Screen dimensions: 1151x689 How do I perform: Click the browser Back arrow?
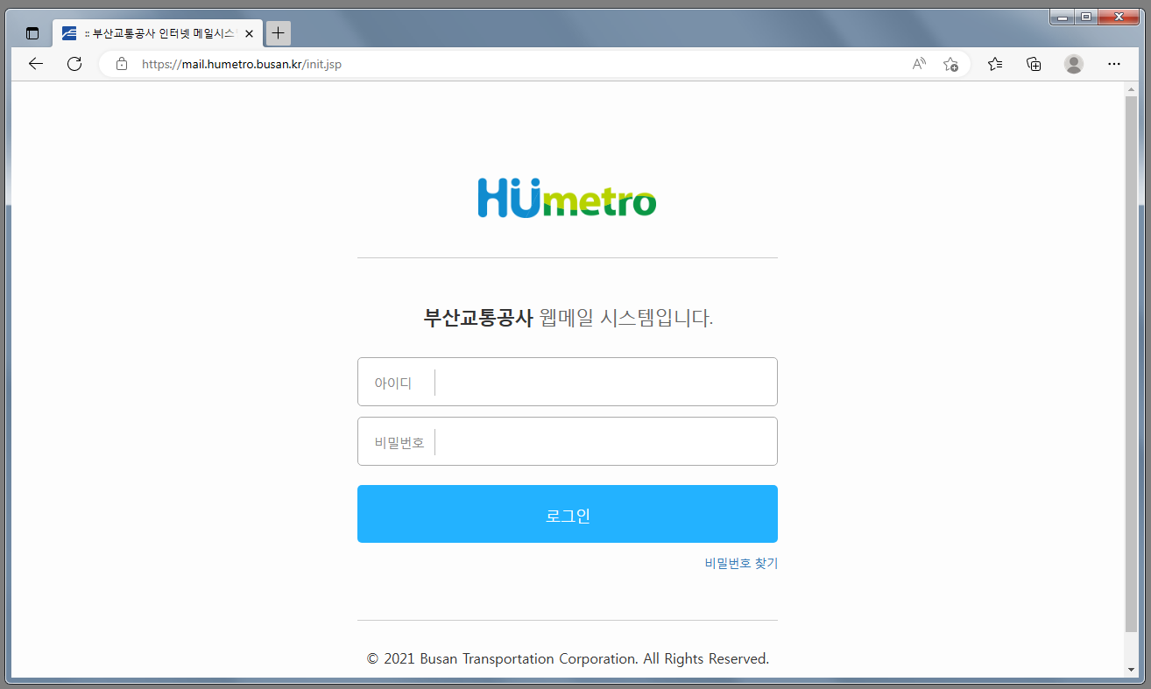35,64
